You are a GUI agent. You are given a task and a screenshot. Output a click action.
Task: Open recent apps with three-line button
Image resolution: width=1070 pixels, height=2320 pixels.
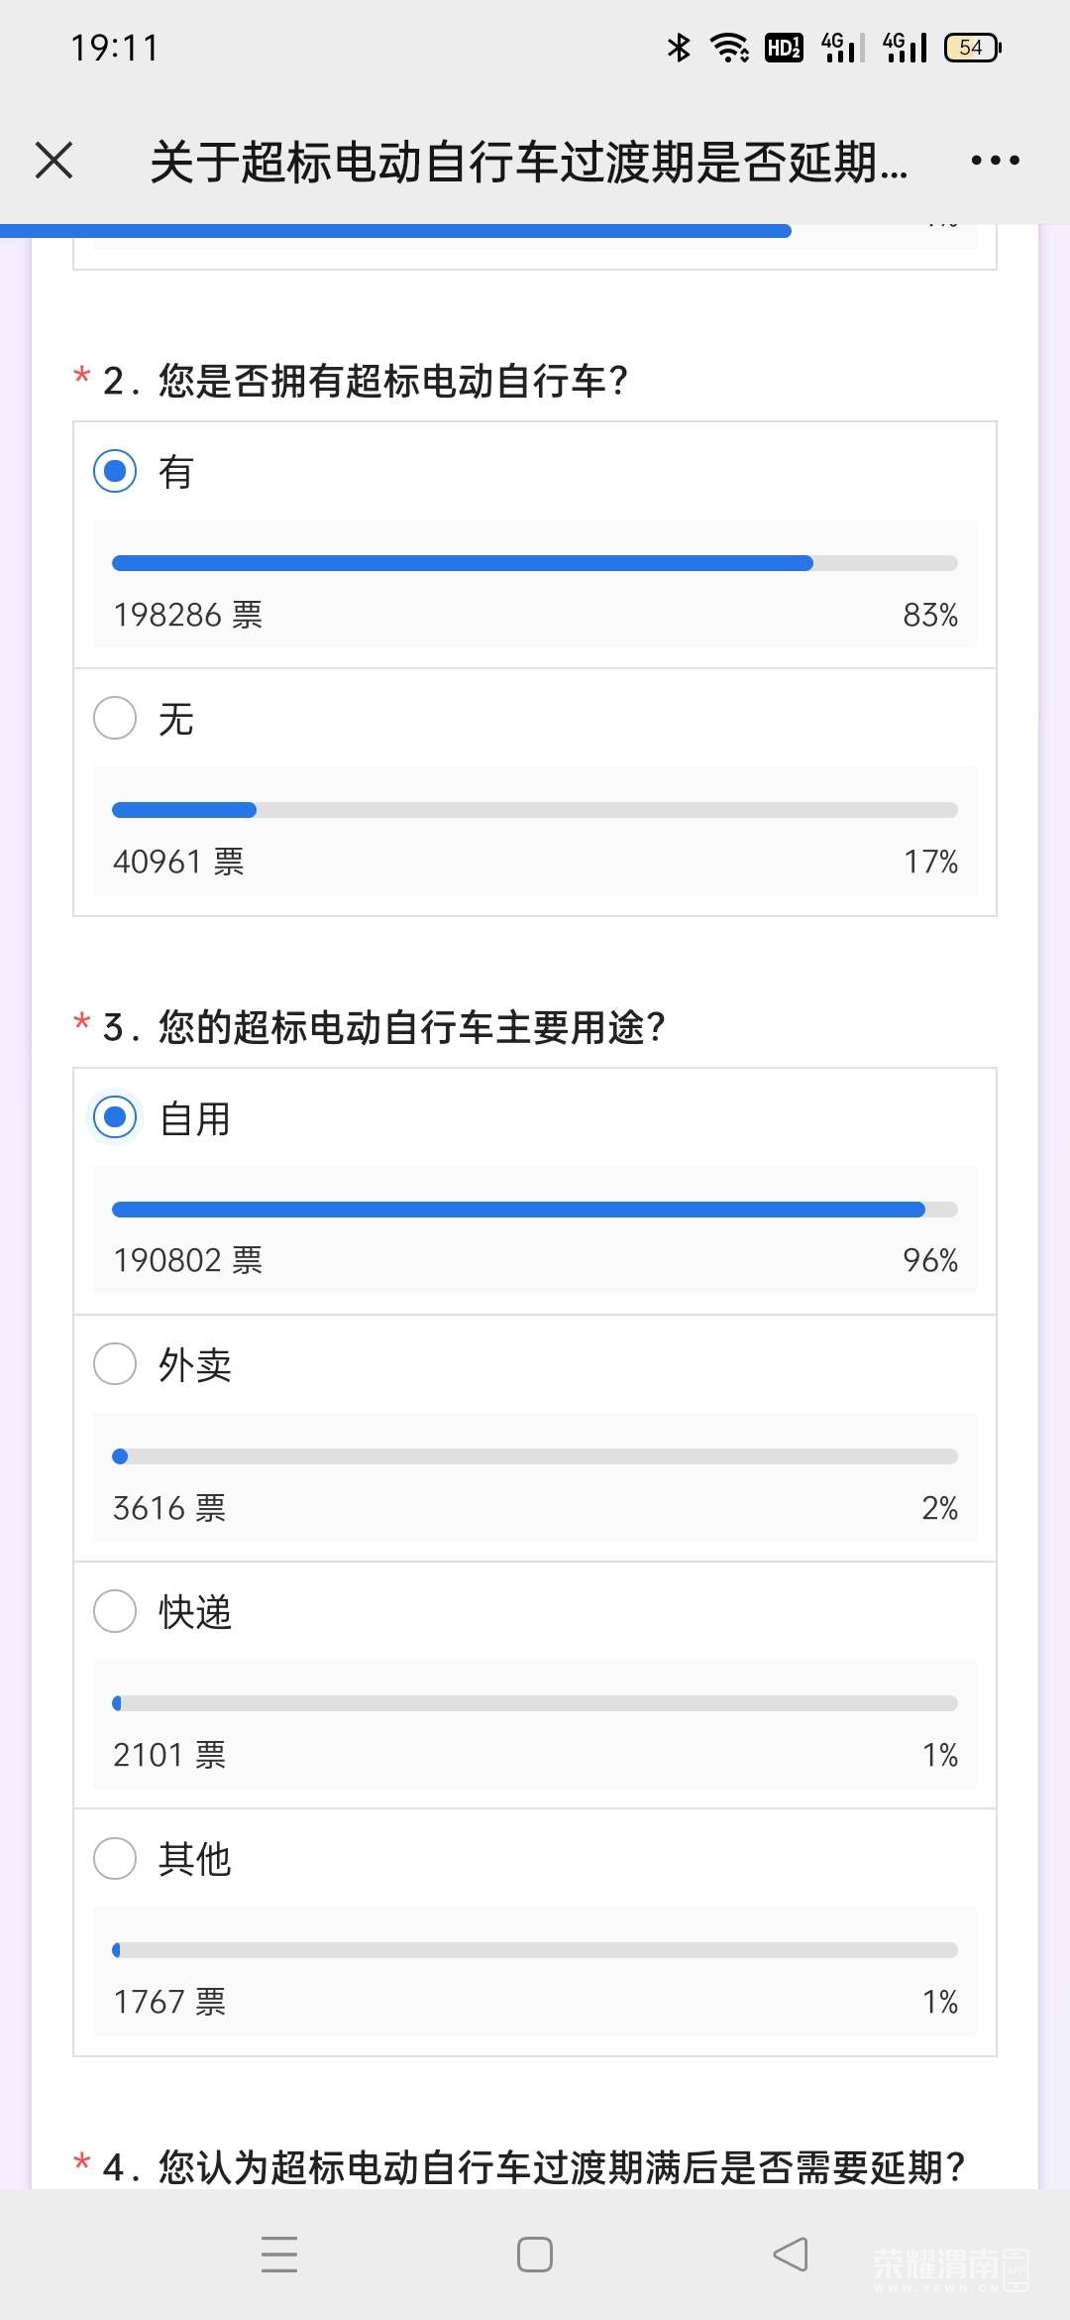[x=279, y=2254]
